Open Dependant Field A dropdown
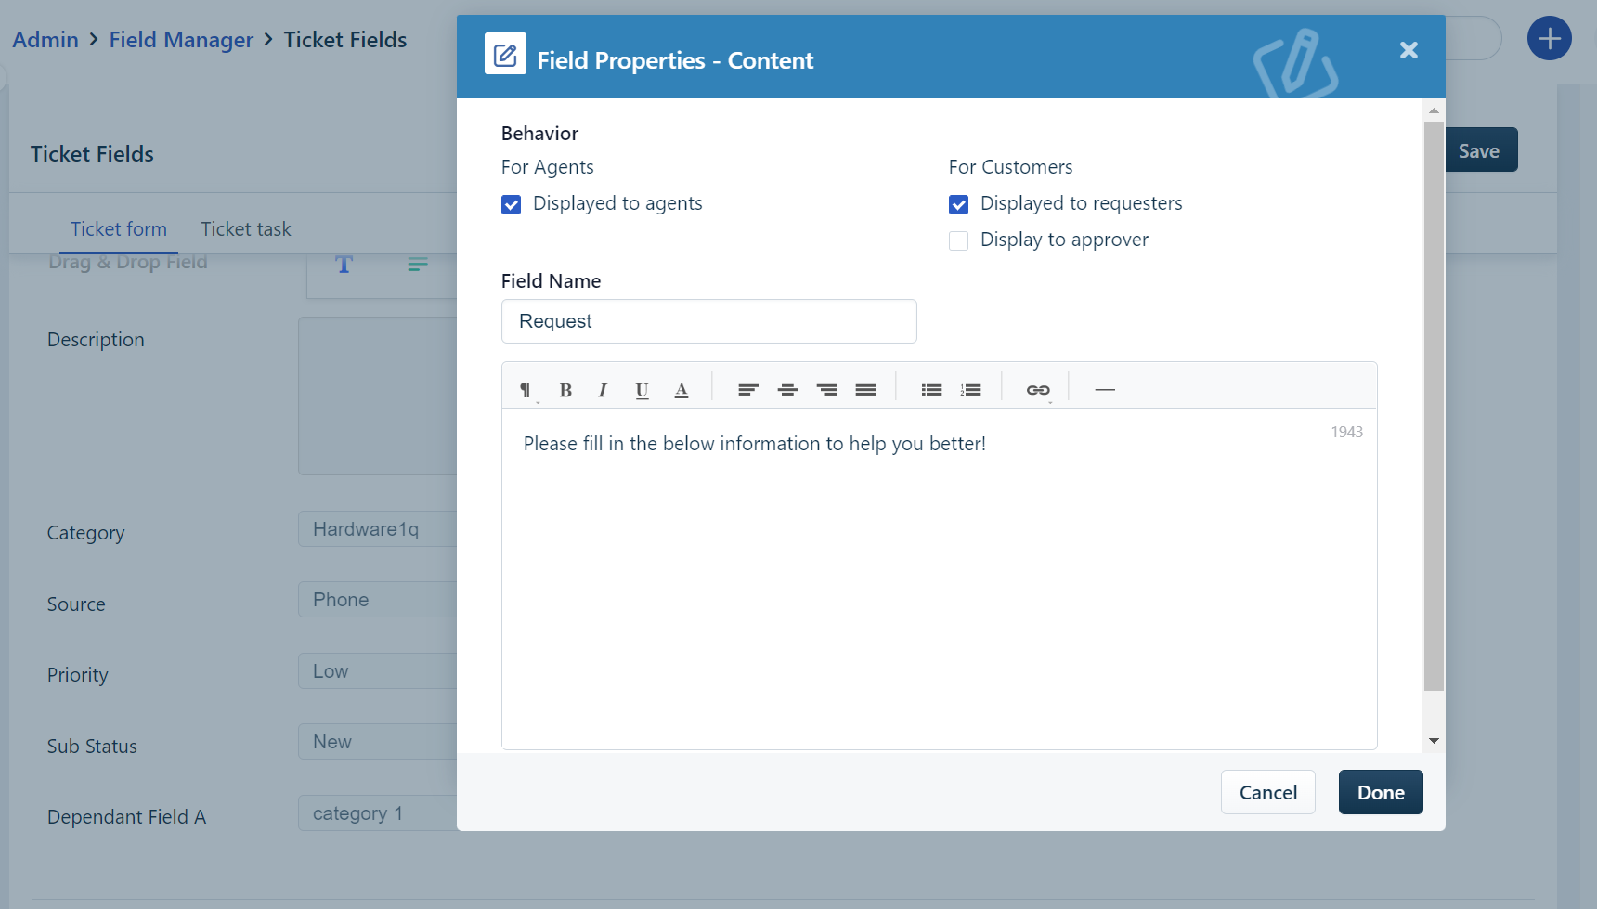The width and height of the screenshot is (1597, 909). coord(378,813)
